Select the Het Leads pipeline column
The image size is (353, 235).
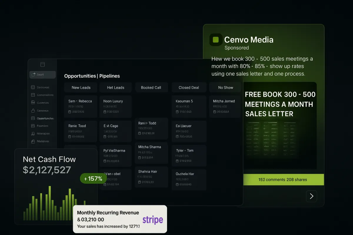(116, 88)
